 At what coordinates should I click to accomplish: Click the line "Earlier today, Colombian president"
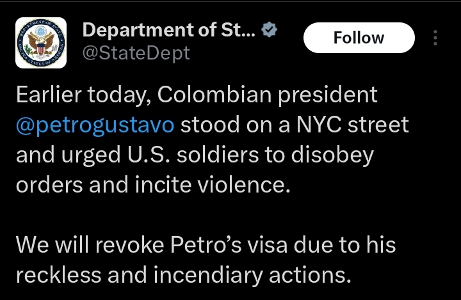pyautogui.click(x=197, y=95)
